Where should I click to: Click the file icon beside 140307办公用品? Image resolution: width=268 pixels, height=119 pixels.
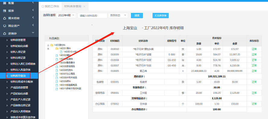point(57,74)
